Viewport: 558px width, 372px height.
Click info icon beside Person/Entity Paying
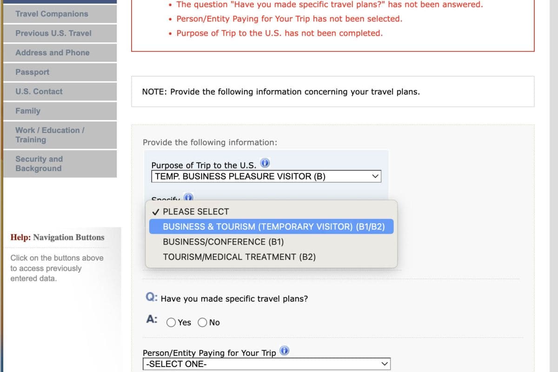point(285,351)
